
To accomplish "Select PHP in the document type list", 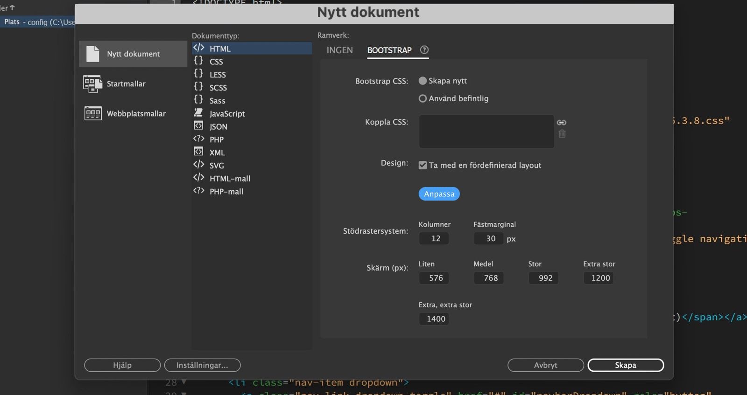I will [x=252, y=139].
